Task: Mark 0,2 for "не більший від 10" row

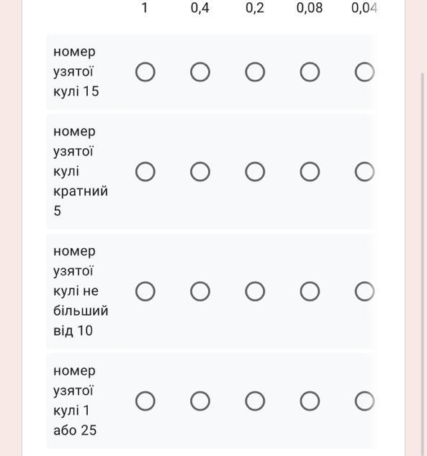Action: 255,291
